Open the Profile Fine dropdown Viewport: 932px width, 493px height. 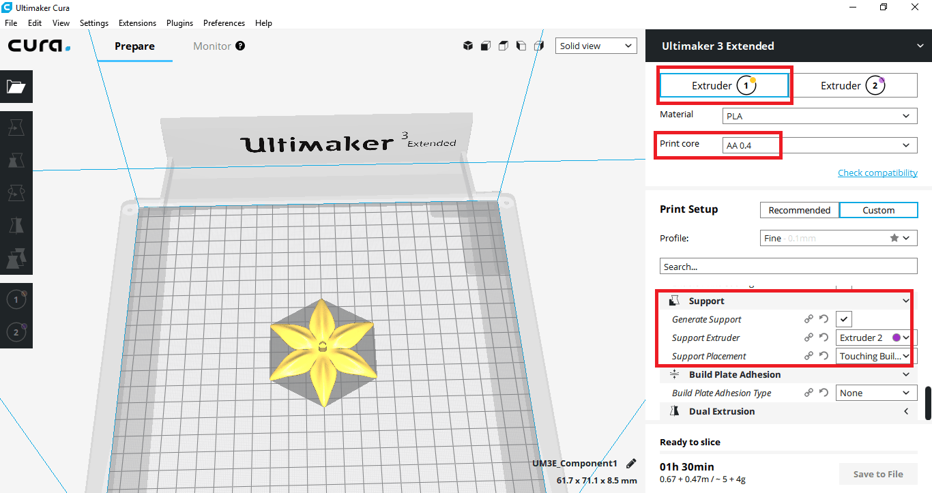(x=839, y=238)
